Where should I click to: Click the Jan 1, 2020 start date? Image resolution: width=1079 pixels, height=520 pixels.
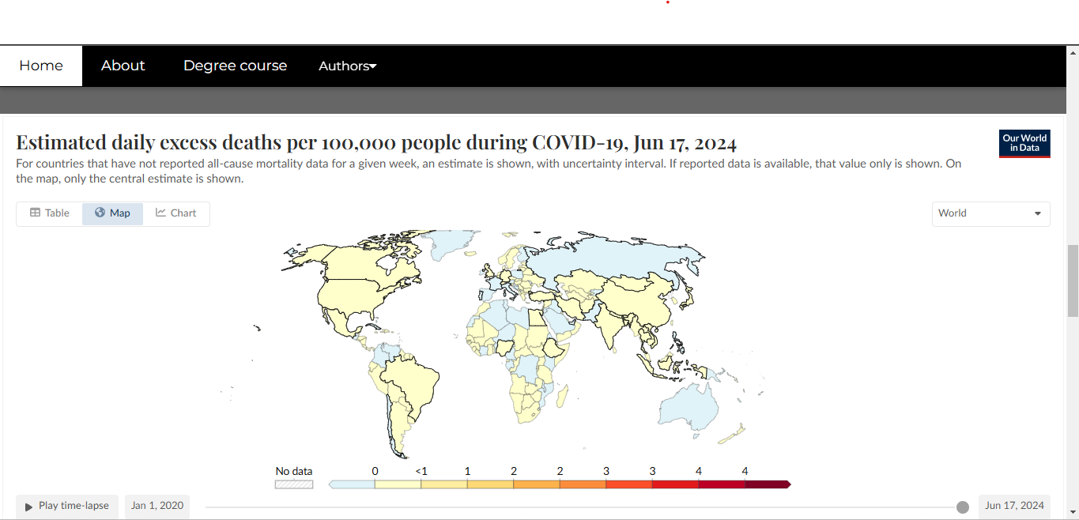pyautogui.click(x=157, y=505)
